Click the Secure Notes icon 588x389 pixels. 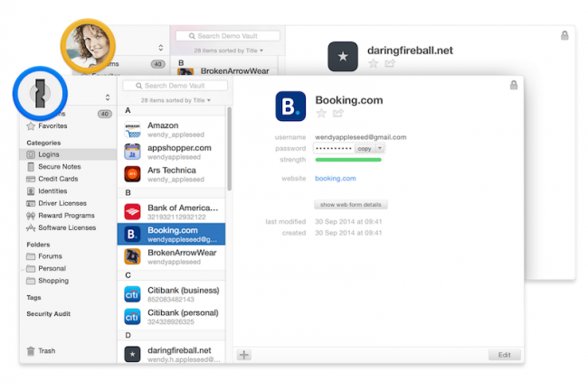click(31, 166)
